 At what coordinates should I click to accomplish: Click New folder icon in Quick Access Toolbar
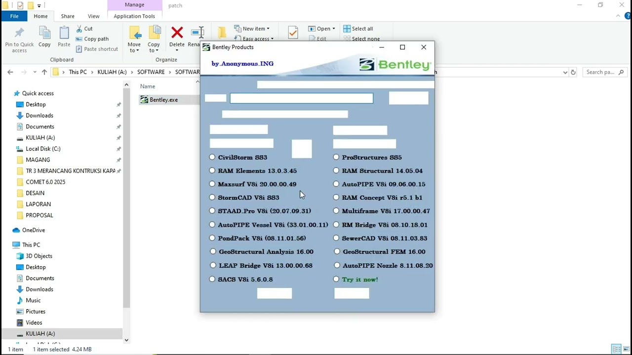pyautogui.click(x=30, y=5)
